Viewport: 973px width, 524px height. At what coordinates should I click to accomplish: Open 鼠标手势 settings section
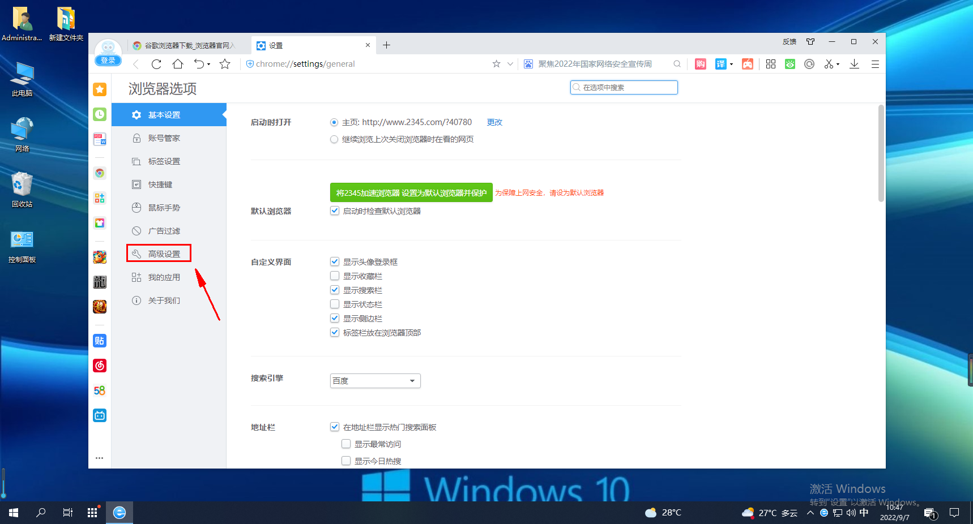pos(169,208)
